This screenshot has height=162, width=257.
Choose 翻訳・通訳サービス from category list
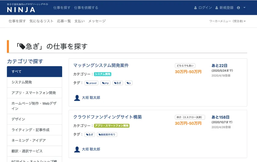(x=34, y=151)
